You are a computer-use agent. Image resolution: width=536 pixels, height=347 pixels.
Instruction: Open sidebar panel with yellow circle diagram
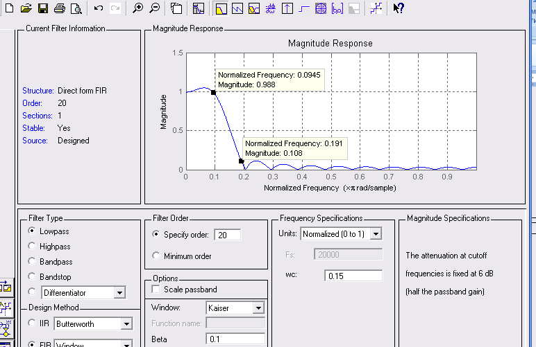(x=6, y=328)
